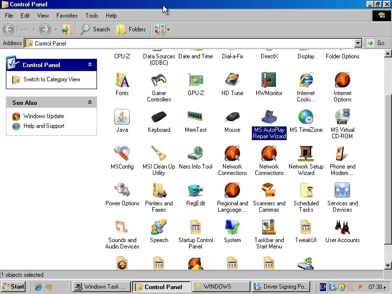The height and width of the screenshot is (294, 392).
Task: Switch to the WINDOWS folder taskbar button
Action: click(x=220, y=287)
